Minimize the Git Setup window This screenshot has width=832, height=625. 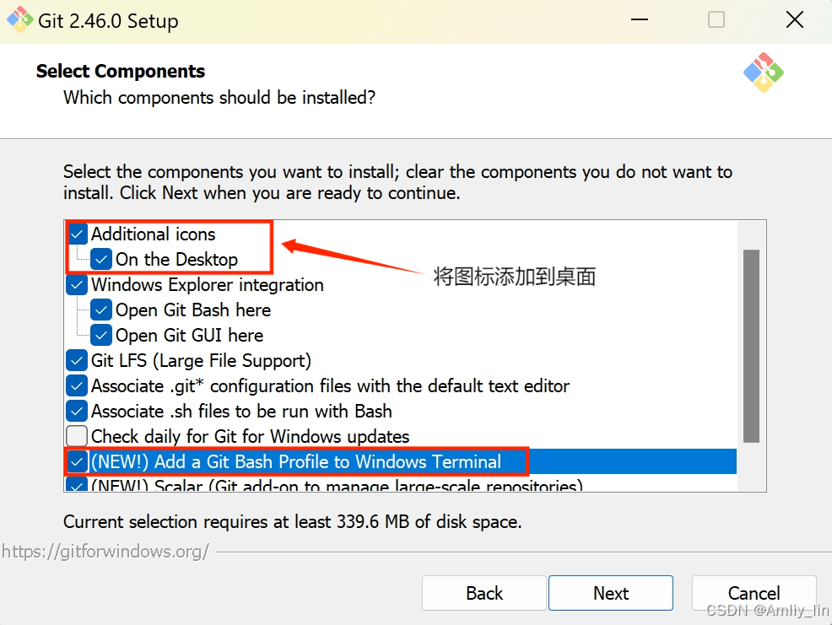click(640, 19)
